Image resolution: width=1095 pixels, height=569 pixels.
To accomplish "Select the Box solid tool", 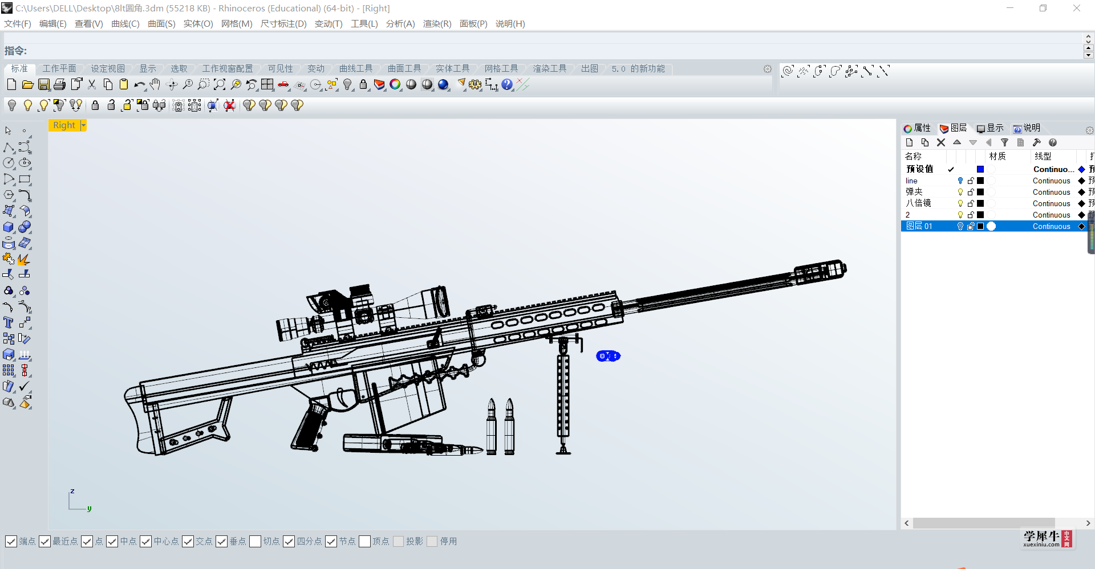I will 9,227.
